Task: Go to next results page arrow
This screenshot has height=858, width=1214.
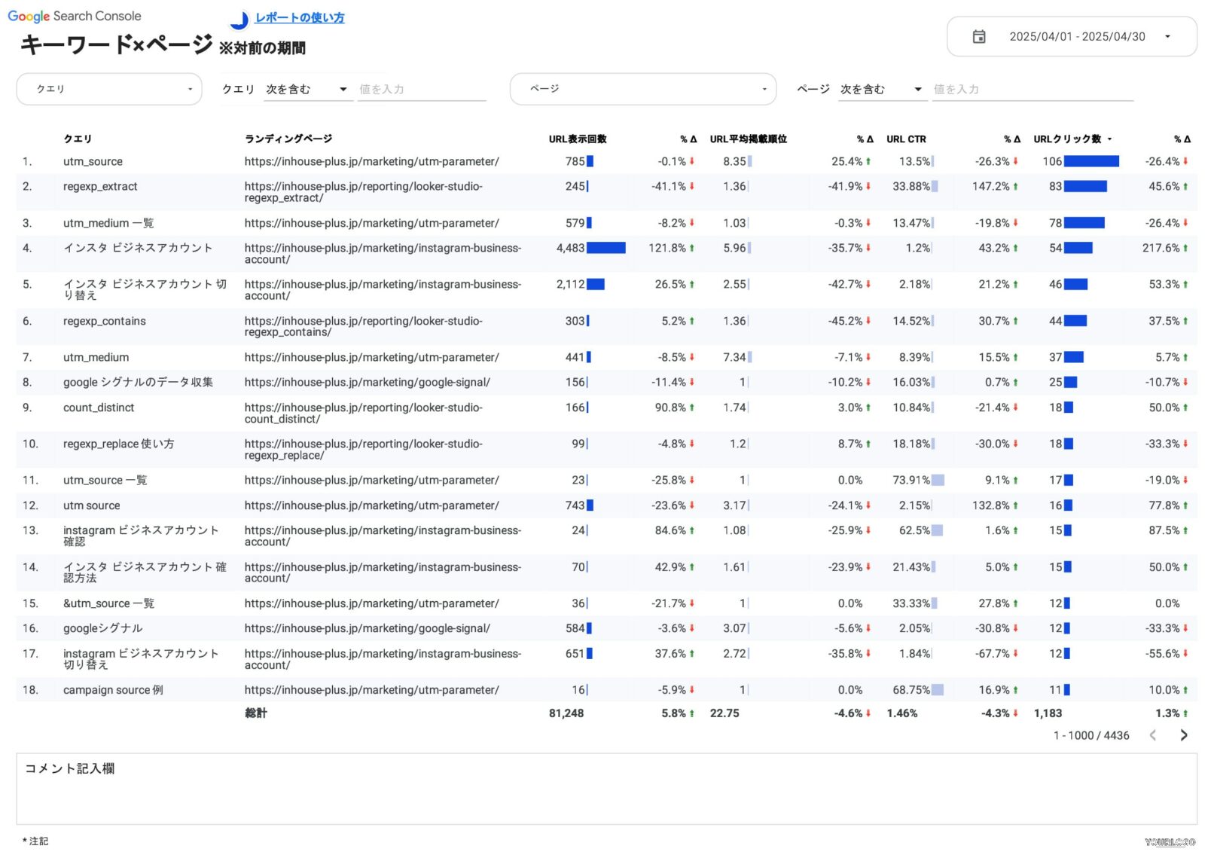Action: [1183, 735]
